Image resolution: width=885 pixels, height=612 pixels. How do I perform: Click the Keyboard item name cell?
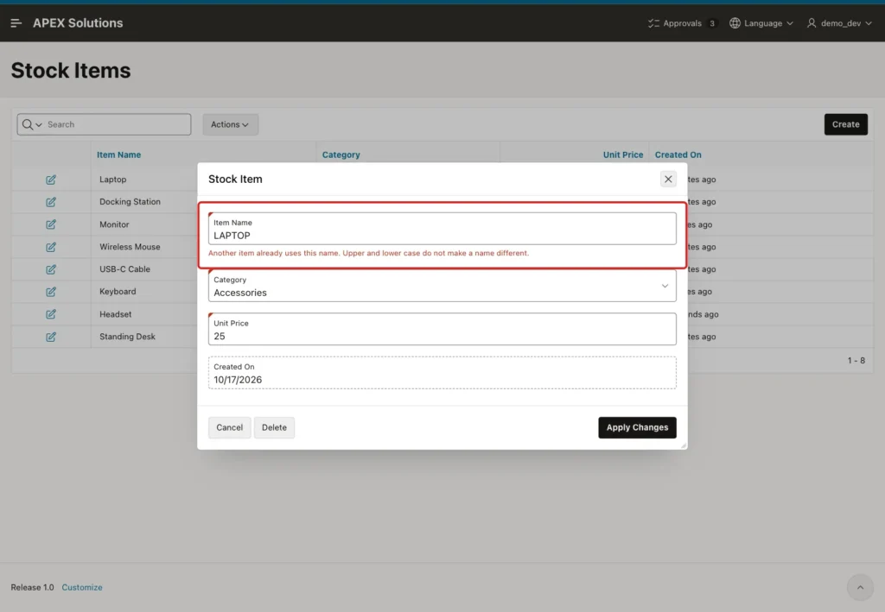118,292
